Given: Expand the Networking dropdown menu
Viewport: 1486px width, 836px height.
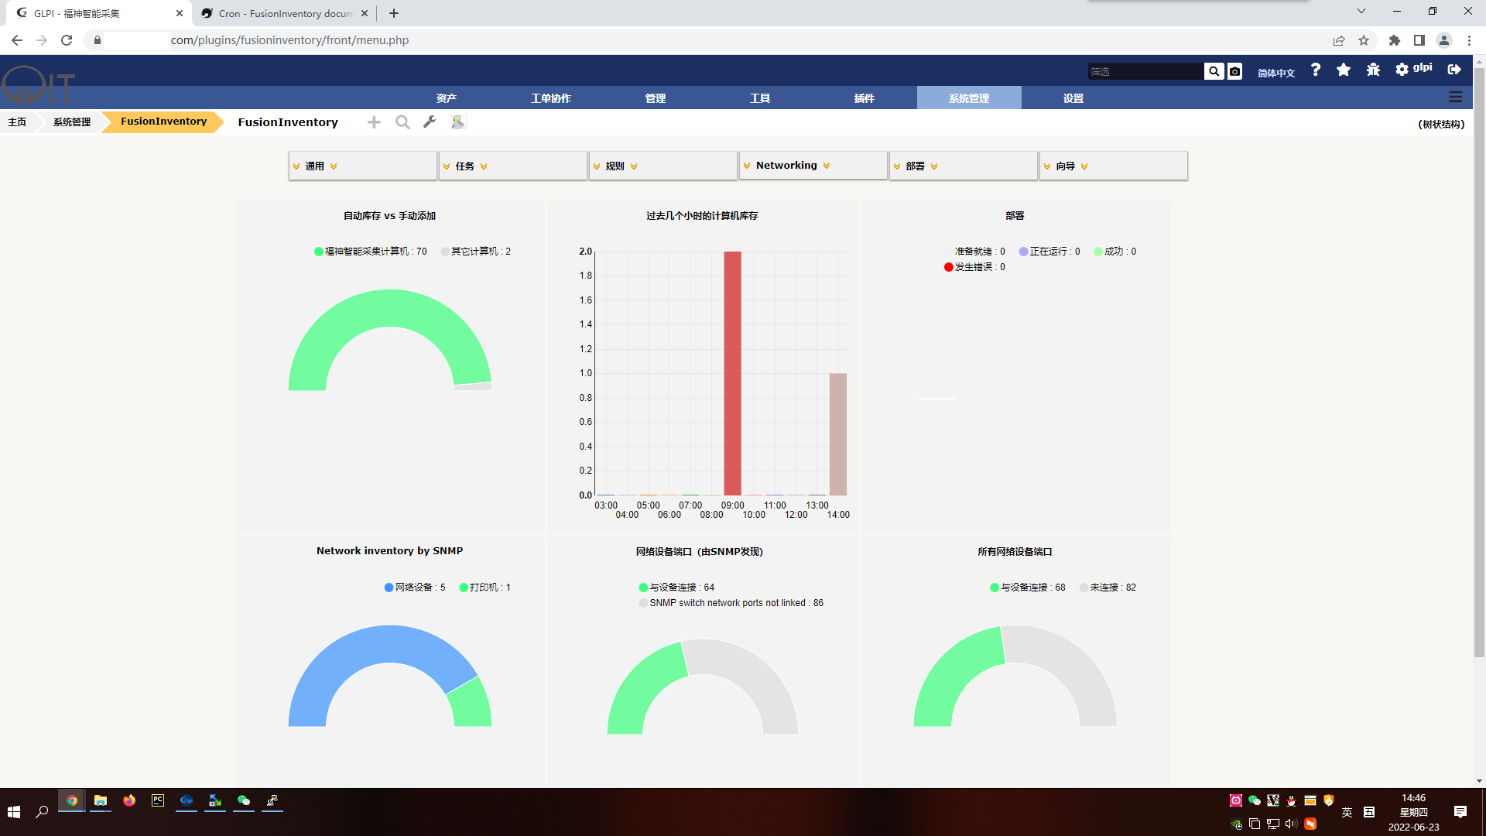Looking at the screenshot, I should point(813,165).
